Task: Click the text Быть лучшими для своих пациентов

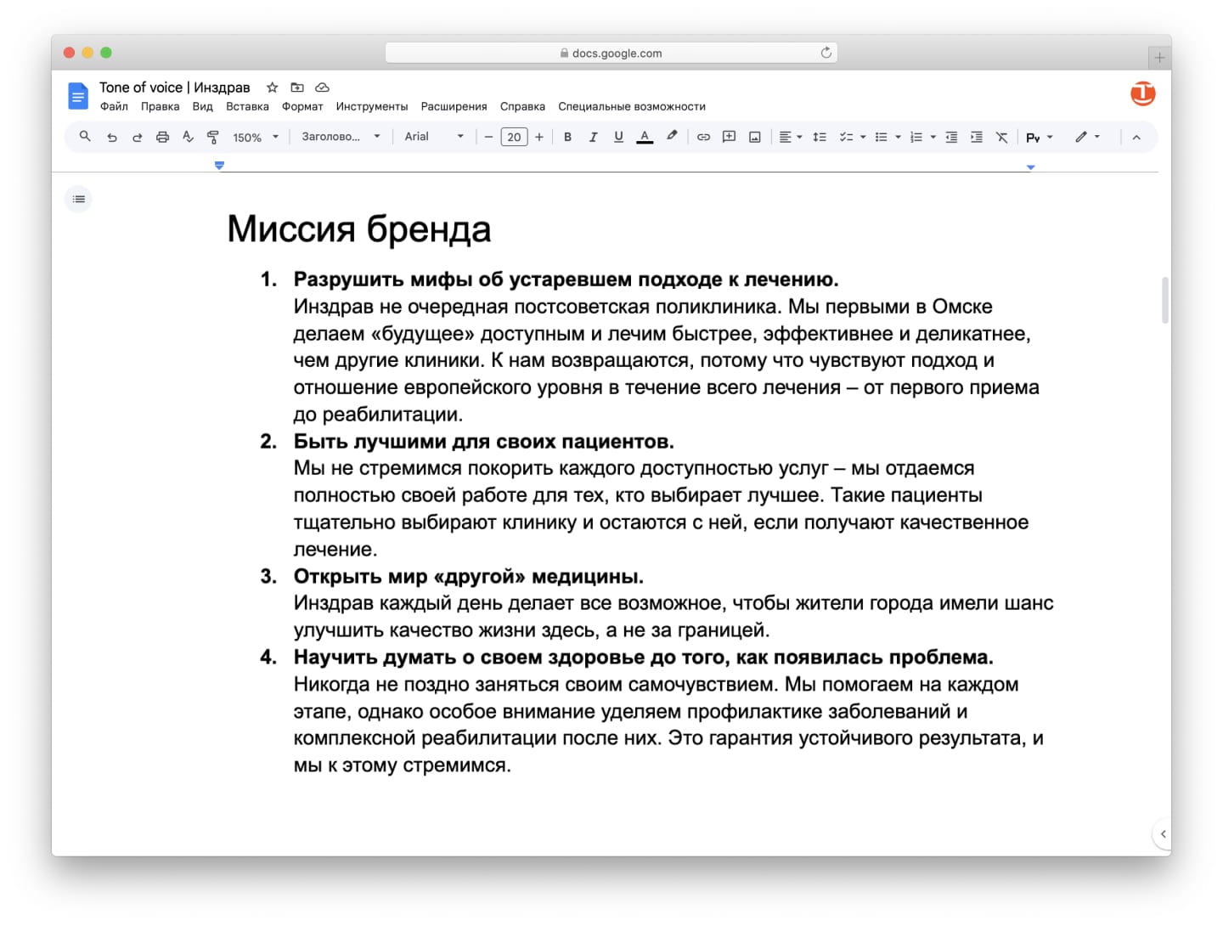Action: coord(483,442)
